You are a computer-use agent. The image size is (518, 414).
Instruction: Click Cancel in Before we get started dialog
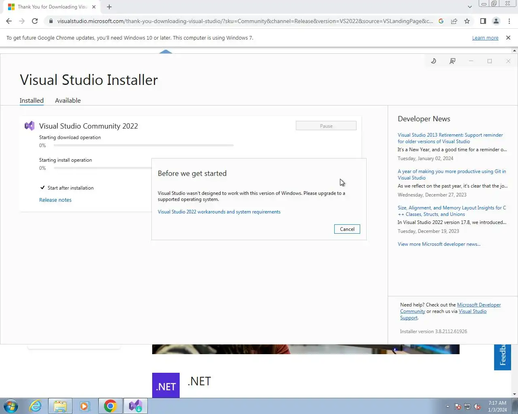pyautogui.click(x=347, y=229)
